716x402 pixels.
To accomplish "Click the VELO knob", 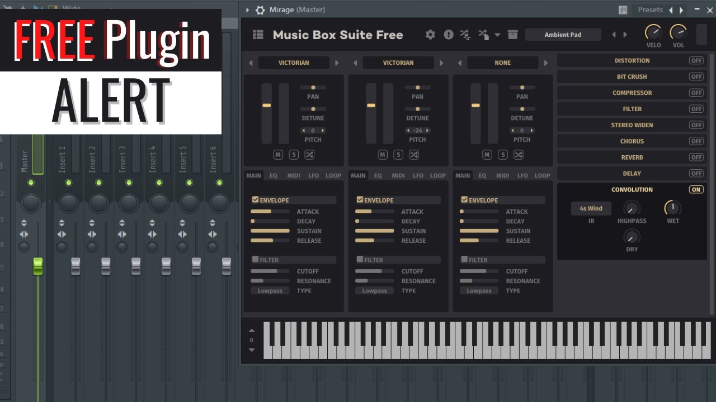I will [653, 32].
